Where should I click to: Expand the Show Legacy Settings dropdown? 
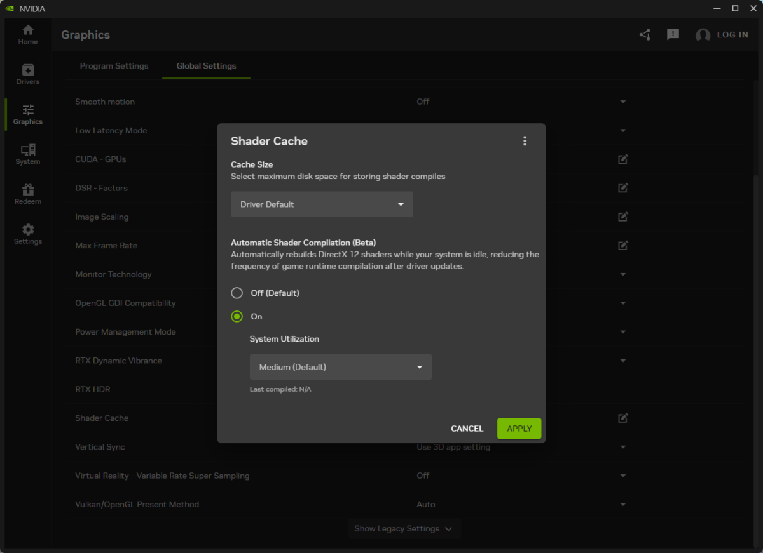coord(404,528)
